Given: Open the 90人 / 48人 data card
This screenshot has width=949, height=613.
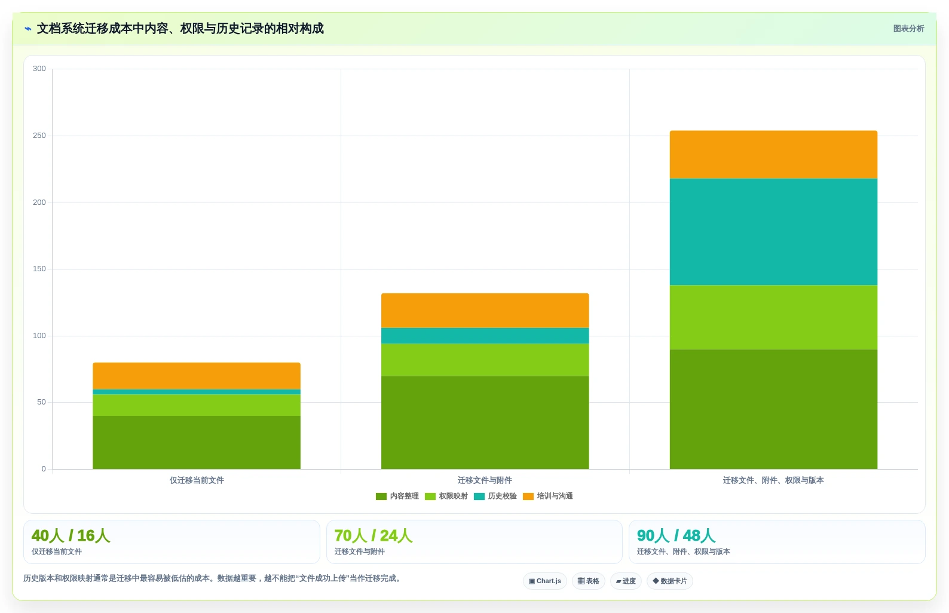Looking at the screenshot, I should 777,542.
